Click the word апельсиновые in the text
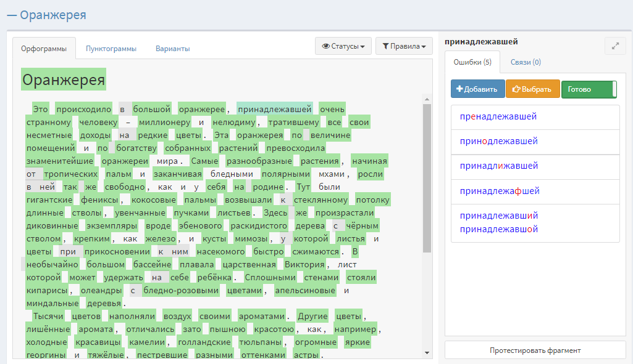633x364 pixels. [305, 290]
